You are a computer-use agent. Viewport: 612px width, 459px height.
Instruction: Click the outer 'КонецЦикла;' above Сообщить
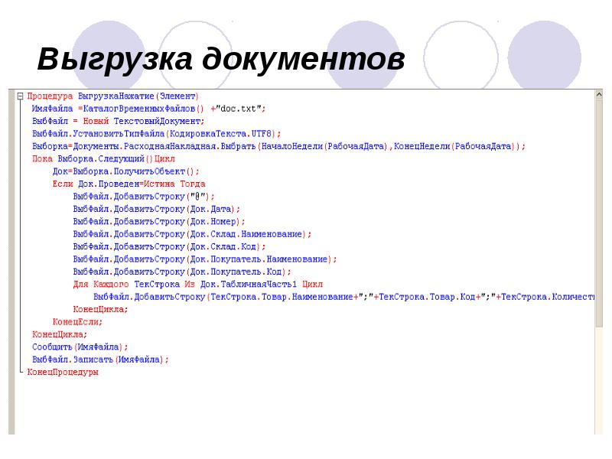tap(60, 334)
